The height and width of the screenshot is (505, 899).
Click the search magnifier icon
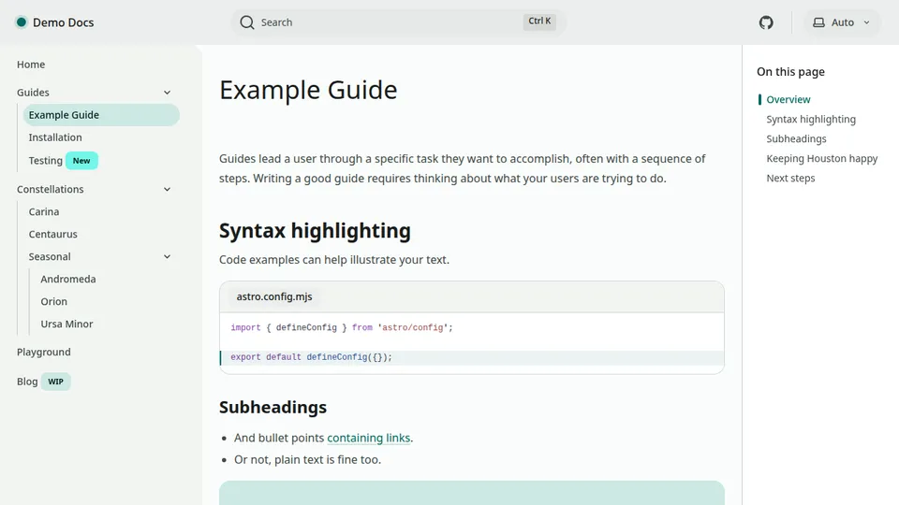click(x=247, y=22)
